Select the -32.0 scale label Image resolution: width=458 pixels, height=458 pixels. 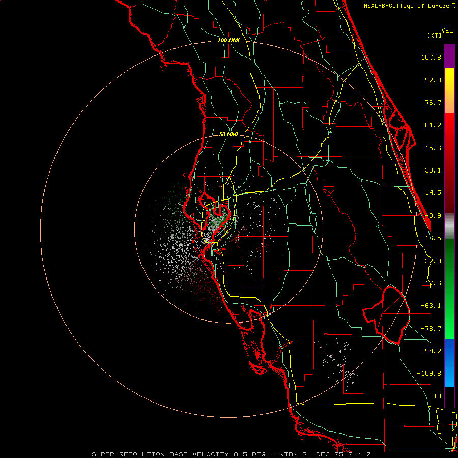coord(431,261)
